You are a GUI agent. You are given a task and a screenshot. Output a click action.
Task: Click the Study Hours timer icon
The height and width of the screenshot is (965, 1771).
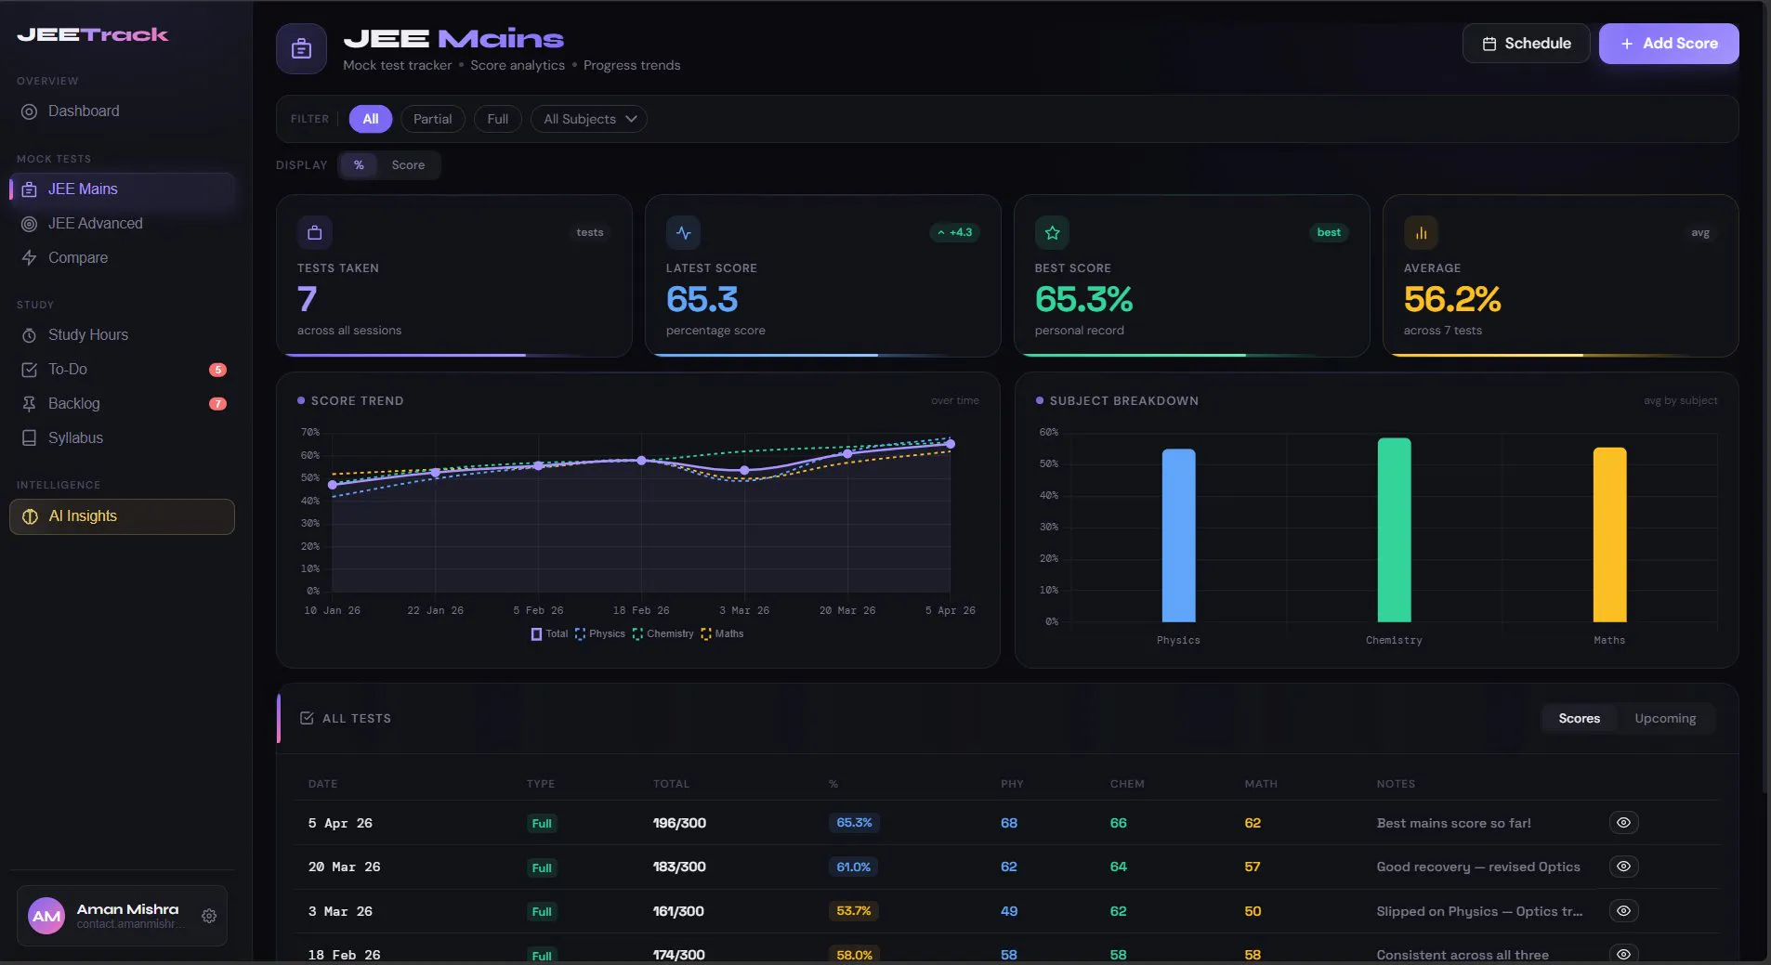point(30,335)
